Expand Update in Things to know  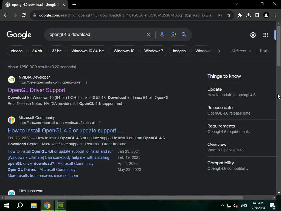coord(242,92)
